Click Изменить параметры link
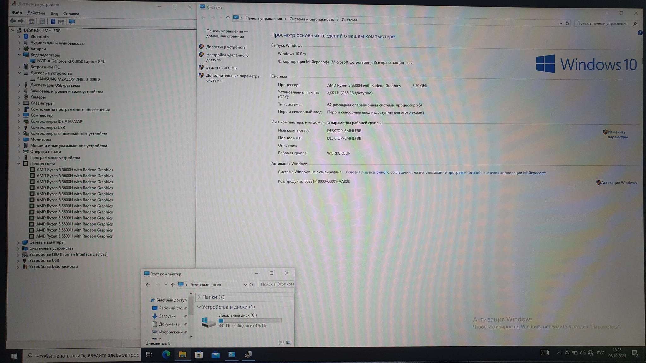This screenshot has width=646, height=363. pyautogui.click(x=617, y=135)
